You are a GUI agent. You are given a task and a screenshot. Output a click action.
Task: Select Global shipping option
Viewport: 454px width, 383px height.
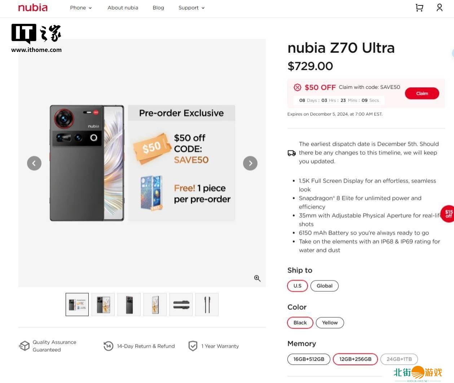pos(324,286)
